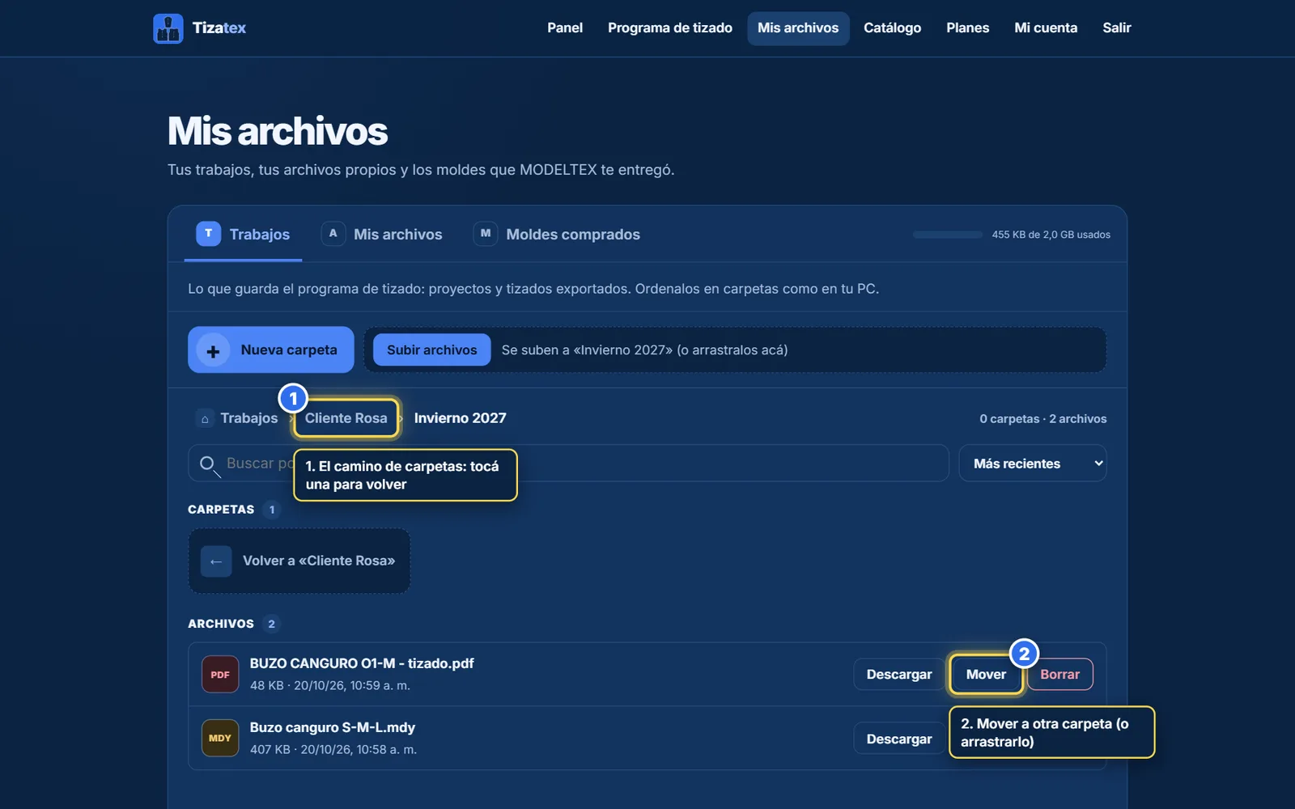
Task: Click the T badge icon on Trabajos tab
Action: (x=208, y=234)
